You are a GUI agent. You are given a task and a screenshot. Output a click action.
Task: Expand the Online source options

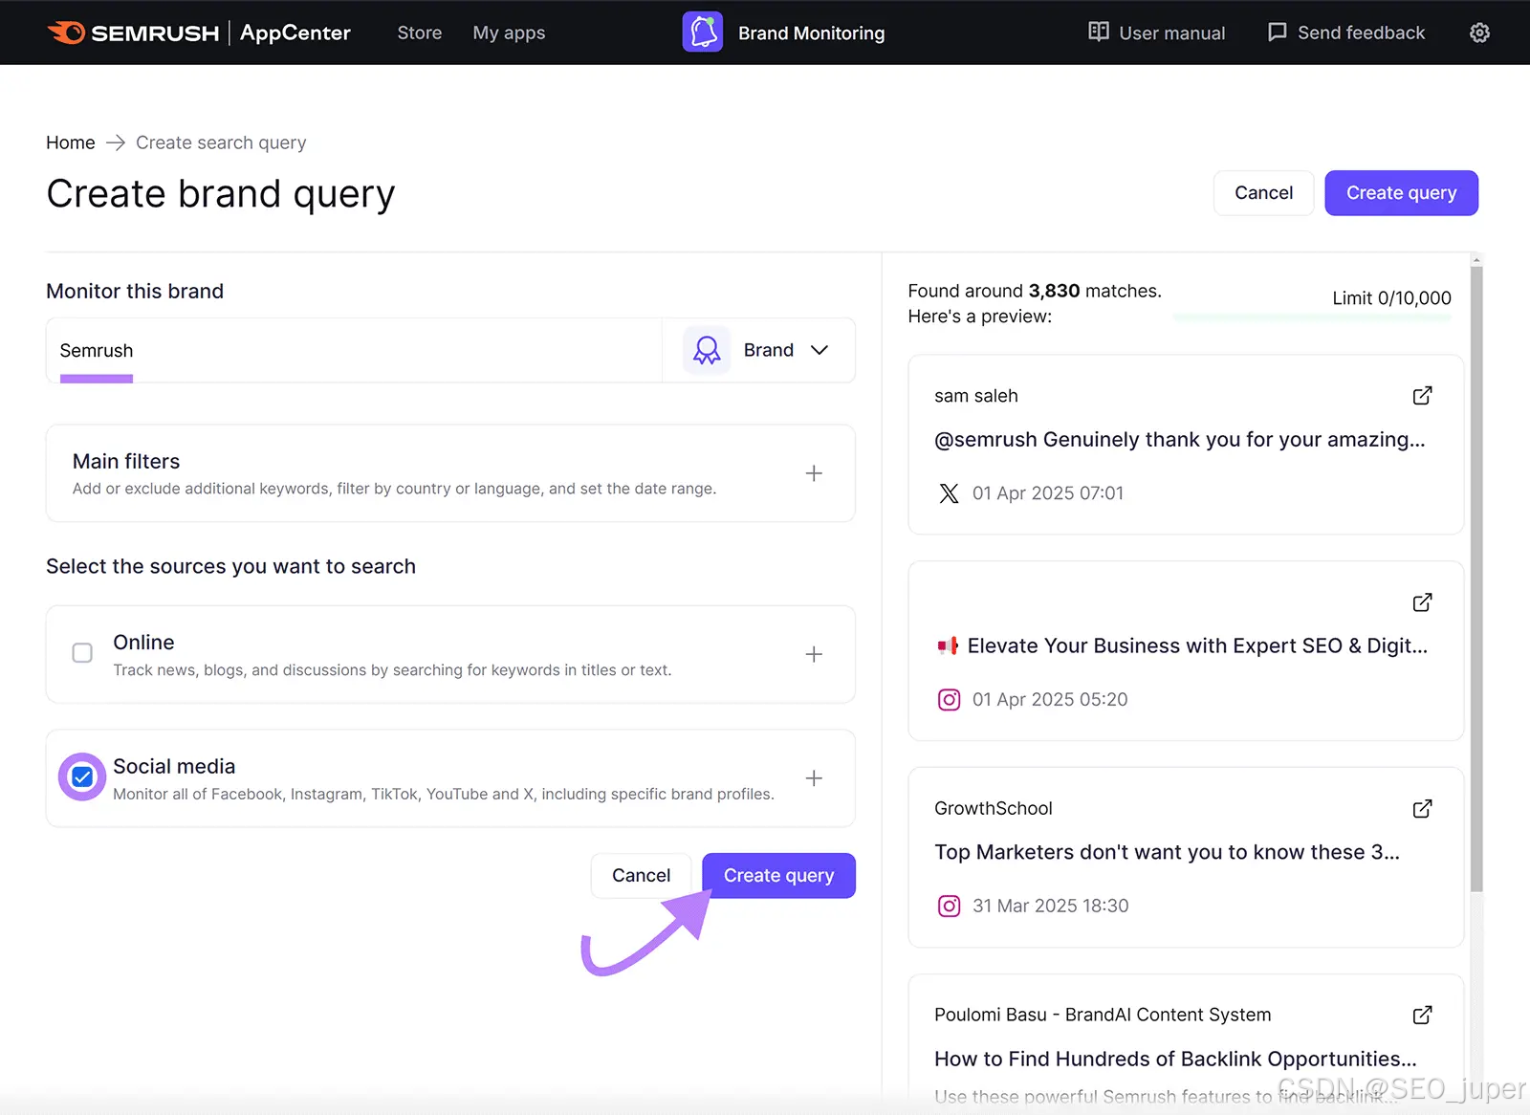[814, 654]
